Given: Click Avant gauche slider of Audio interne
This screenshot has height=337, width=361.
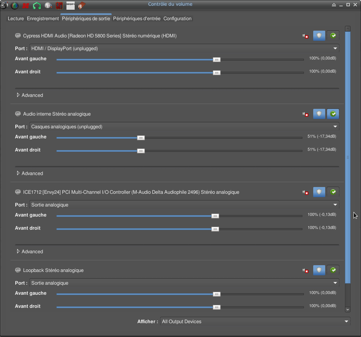Looking at the screenshot, I should pyautogui.click(x=179, y=138).
